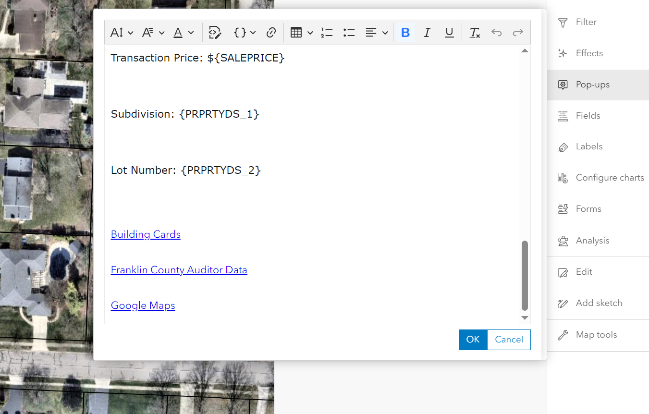Click the editor scrollbar down arrow
The image size is (649, 414).
[525, 317]
